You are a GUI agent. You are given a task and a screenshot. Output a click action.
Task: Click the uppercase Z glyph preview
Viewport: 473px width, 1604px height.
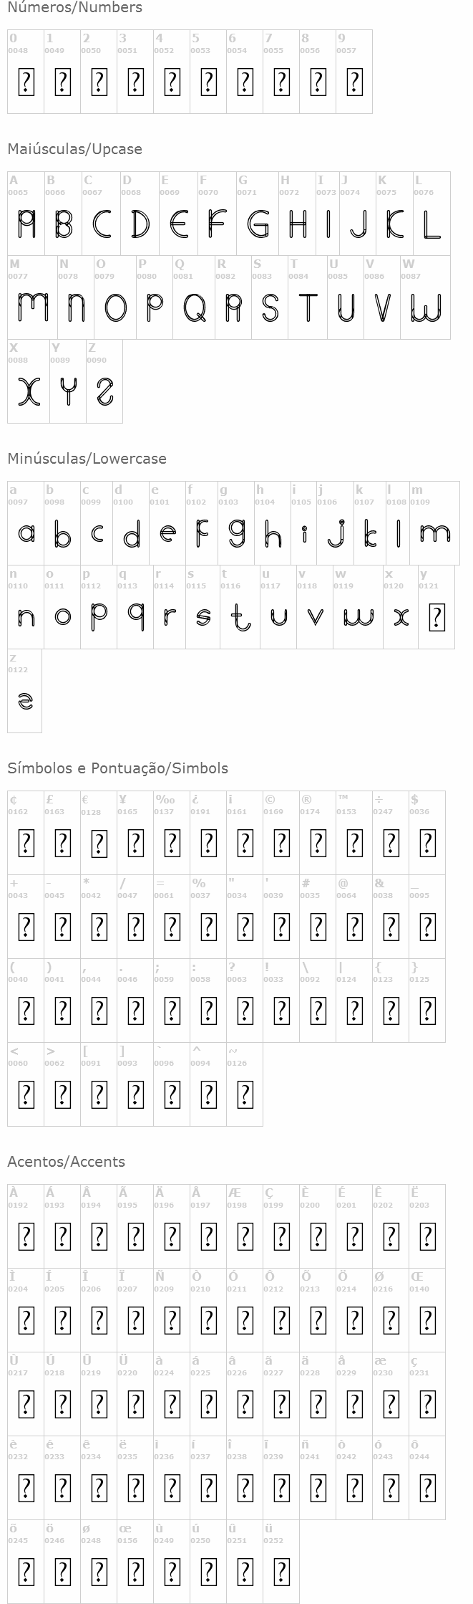coord(104,391)
